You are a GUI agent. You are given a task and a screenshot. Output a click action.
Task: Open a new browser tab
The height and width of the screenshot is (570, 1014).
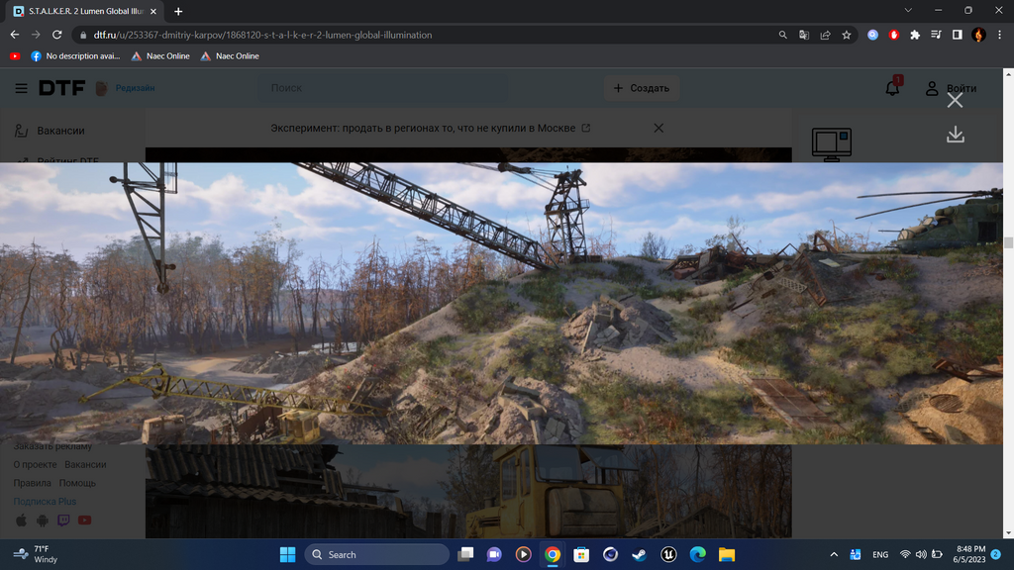178,11
